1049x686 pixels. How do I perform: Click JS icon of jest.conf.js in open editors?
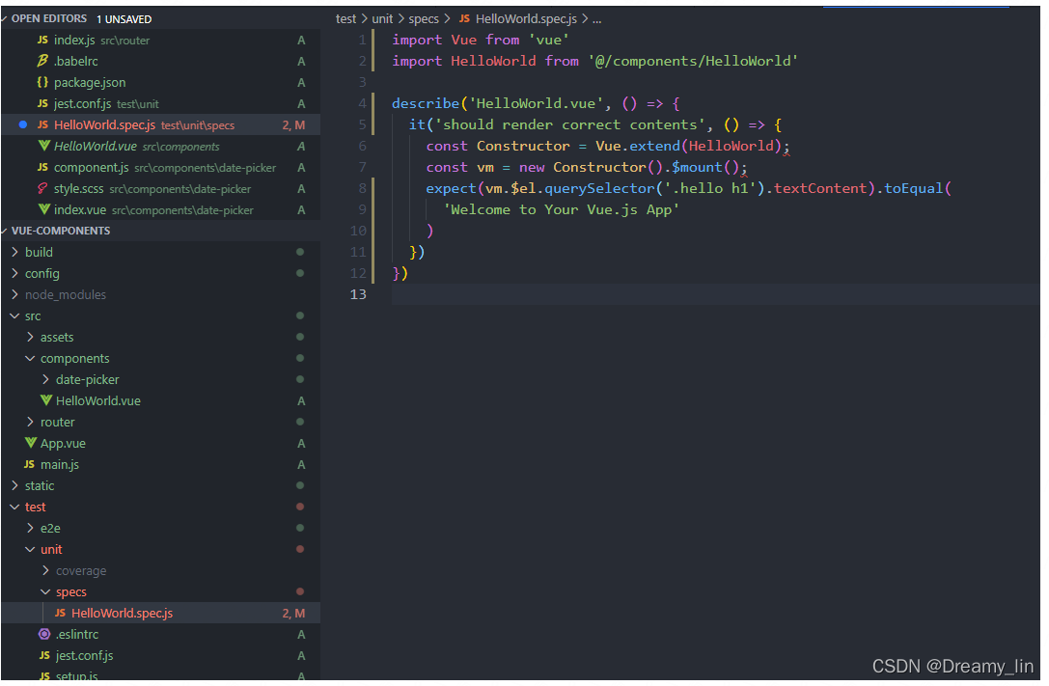[42, 103]
